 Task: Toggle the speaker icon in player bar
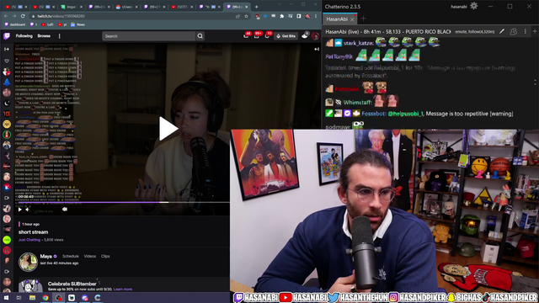pos(65,209)
